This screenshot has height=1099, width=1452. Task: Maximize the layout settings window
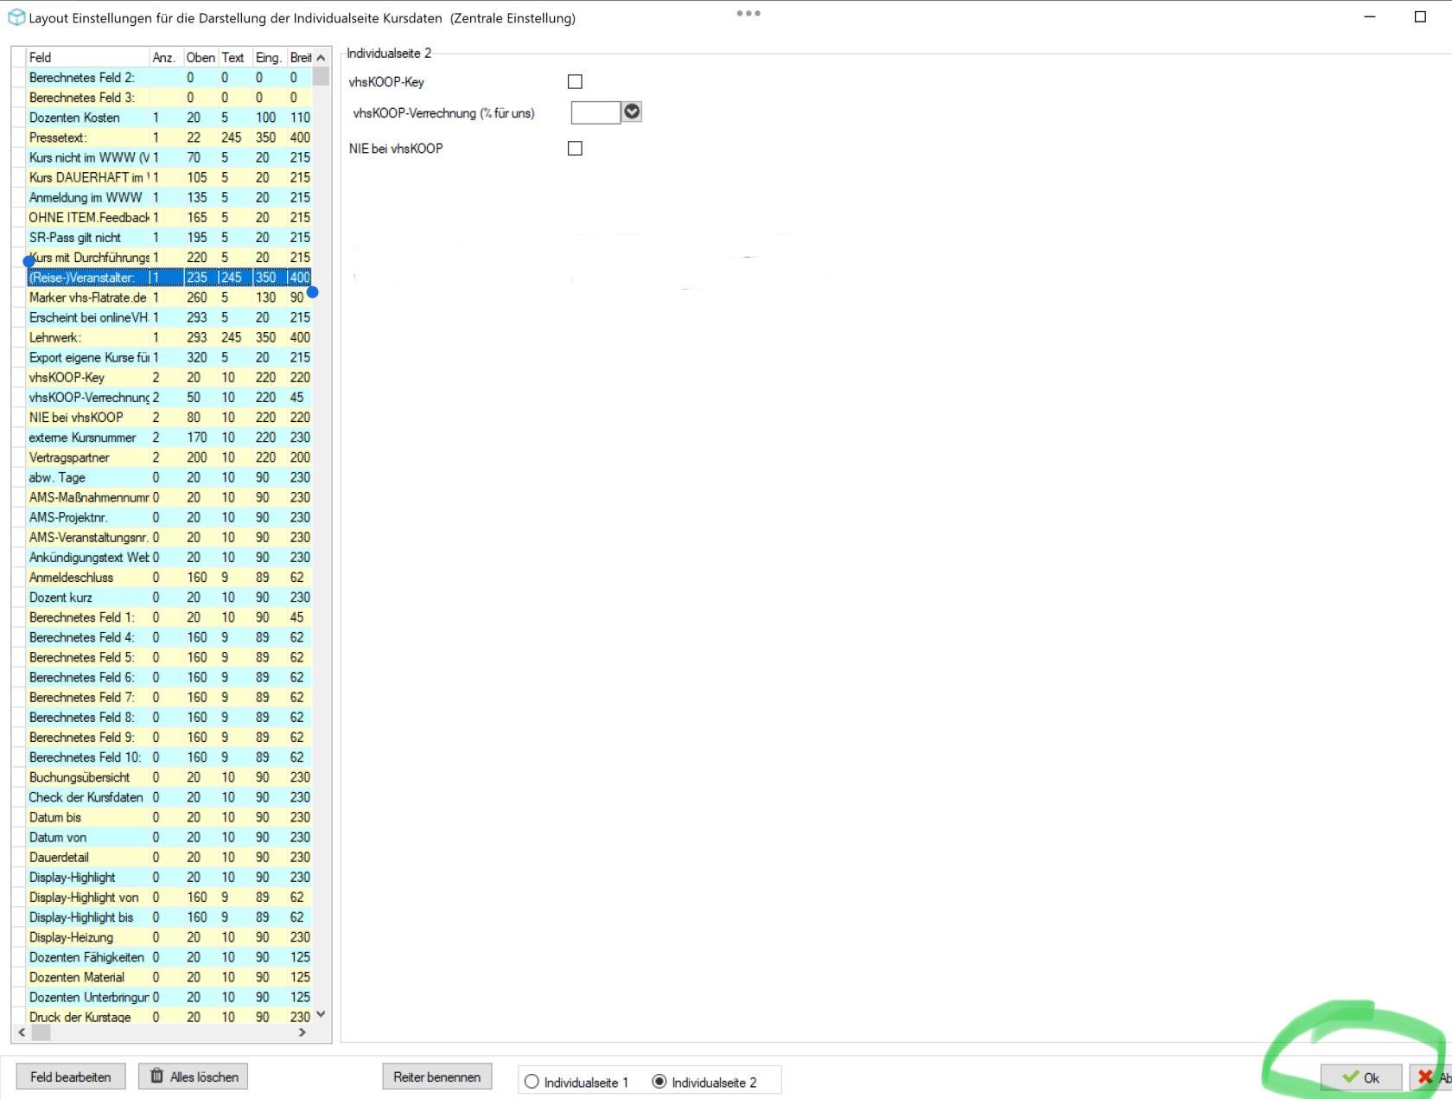[1420, 17]
